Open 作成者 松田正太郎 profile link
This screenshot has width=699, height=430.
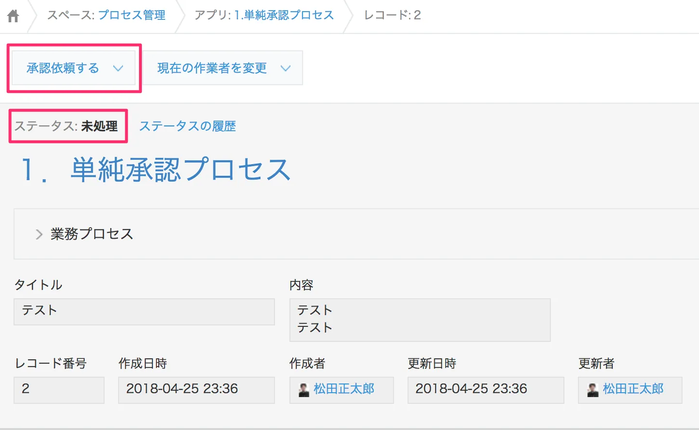(x=344, y=389)
